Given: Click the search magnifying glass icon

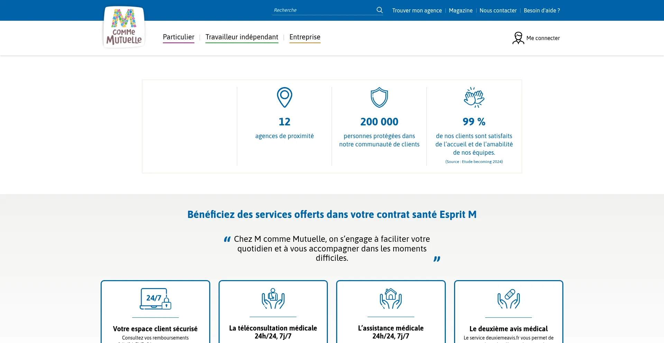Looking at the screenshot, I should pos(379,10).
